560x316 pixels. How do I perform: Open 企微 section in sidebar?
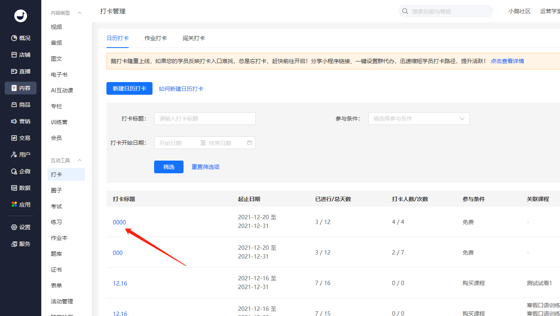point(21,171)
